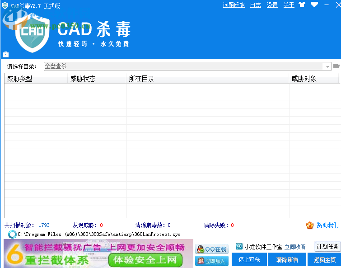341x268 pixels.
Task: Open the 计划任务 scheduled tasks button
Action: [327, 247]
